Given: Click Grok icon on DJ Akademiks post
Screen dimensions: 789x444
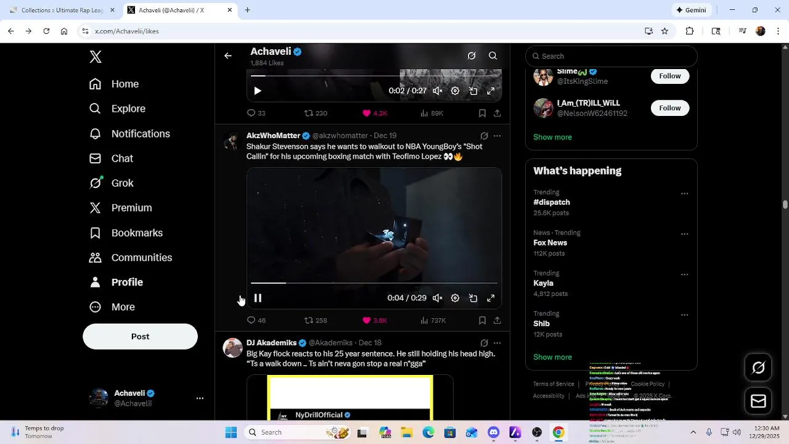Looking at the screenshot, I should click(x=484, y=343).
